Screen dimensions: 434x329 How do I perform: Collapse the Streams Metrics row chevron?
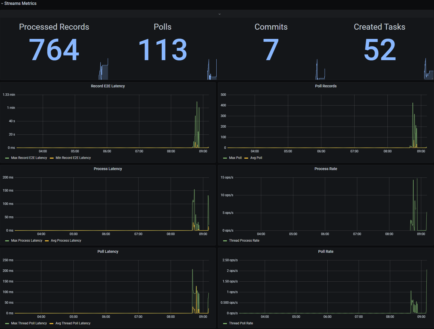pos(2,4)
